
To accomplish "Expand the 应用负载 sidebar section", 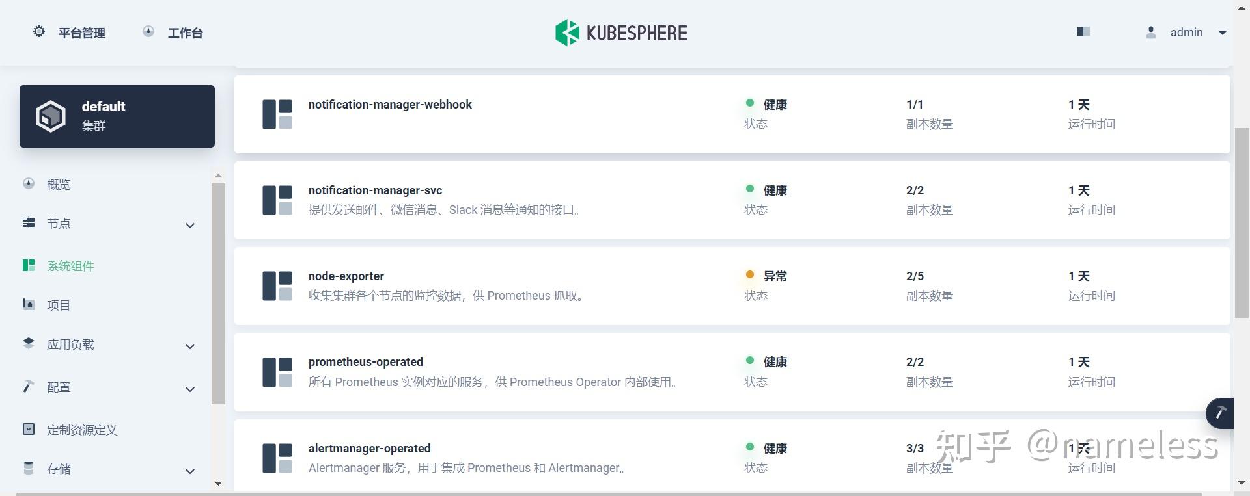I will 190,346.
